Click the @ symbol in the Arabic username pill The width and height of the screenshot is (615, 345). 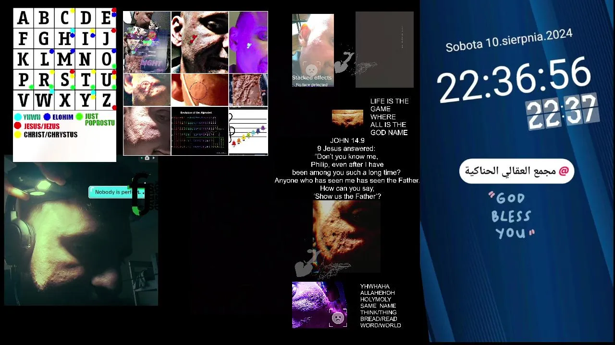coord(563,171)
